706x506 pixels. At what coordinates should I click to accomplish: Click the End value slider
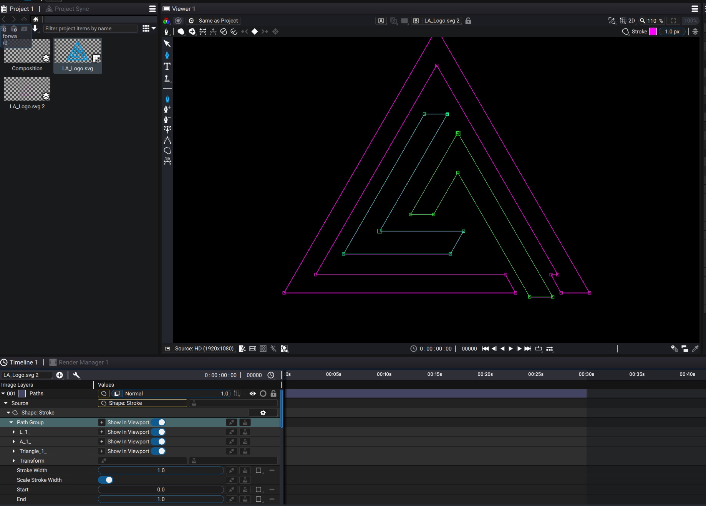click(161, 499)
